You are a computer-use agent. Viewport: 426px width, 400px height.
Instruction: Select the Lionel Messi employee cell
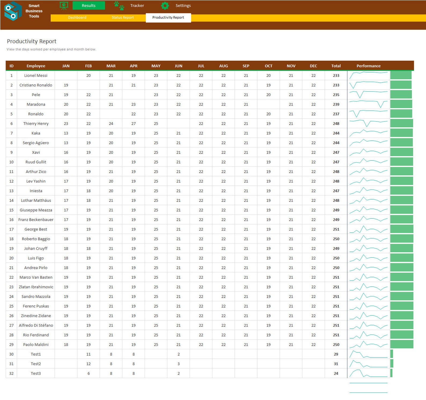[x=36, y=75]
